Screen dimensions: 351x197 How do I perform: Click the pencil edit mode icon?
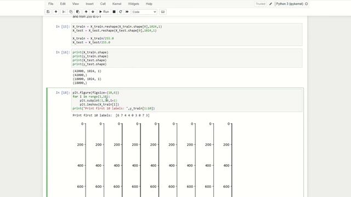click(x=270, y=4)
